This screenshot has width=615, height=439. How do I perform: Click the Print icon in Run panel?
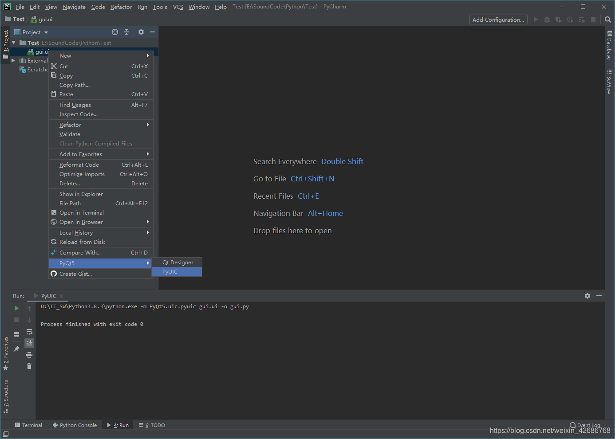tap(29, 355)
